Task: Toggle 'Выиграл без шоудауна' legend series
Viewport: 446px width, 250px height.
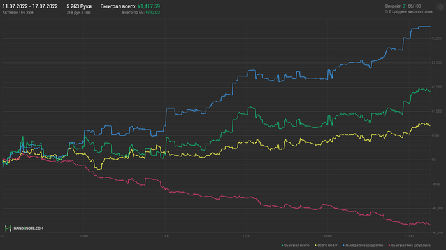Action: pos(409,245)
